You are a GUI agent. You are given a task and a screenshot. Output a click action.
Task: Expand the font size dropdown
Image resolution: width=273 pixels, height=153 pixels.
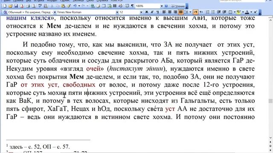point(141,12)
